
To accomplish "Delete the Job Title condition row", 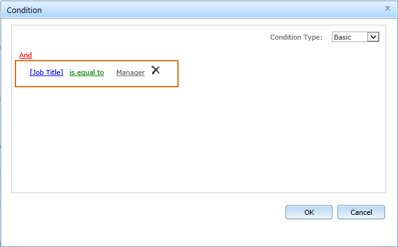I will coord(156,70).
